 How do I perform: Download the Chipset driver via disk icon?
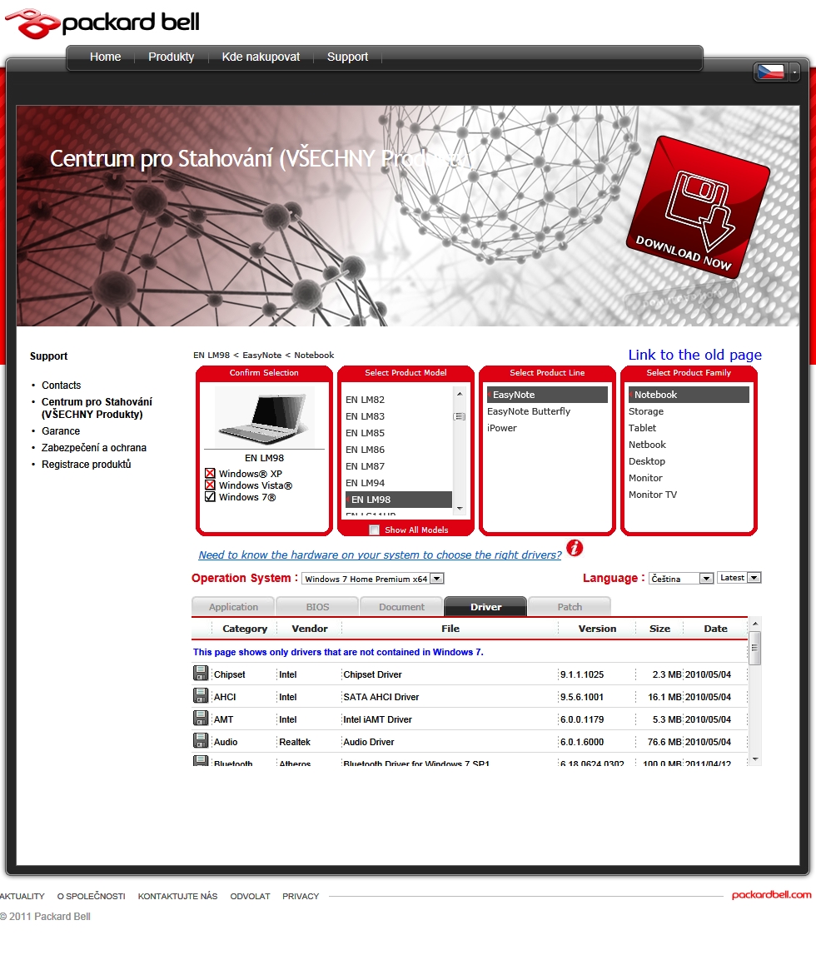pyautogui.click(x=201, y=674)
